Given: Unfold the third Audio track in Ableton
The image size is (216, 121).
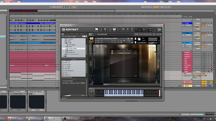Looking at the screenshot, I should pyautogui.click(x=183, y=43).
